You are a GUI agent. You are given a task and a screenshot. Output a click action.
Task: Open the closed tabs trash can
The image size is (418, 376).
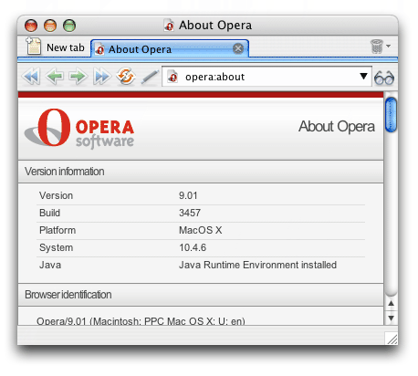377,47
